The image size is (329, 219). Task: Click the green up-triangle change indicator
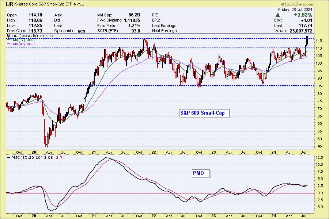[277, 15]
